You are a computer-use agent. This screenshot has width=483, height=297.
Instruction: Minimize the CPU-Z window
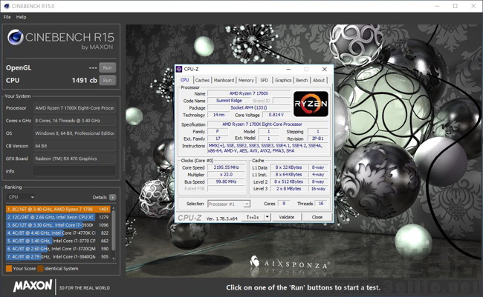click(288, 69)
